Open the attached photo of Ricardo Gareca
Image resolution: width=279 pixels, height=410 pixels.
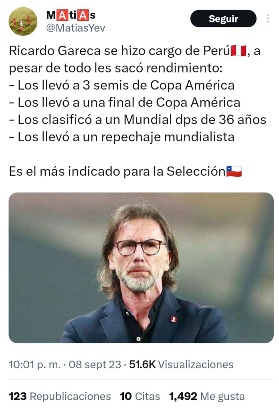pyautogui.click(x=141, y=267)
